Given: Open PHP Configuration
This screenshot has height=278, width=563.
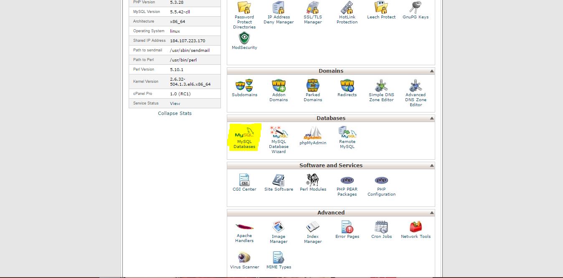Looking at the screenshot, I should coord(381,186).
